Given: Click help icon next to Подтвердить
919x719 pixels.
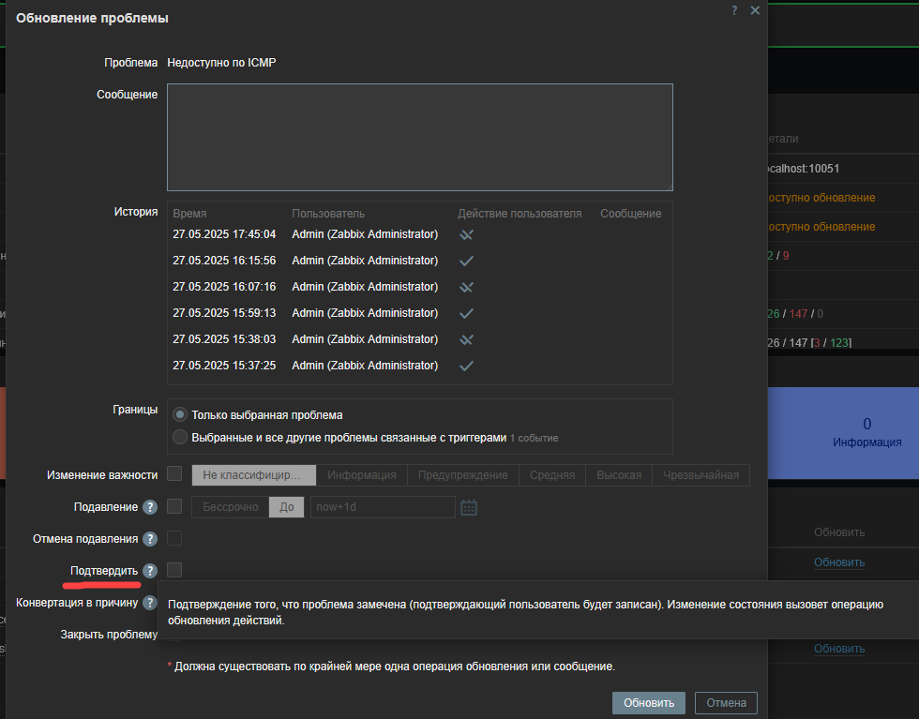Looking at the screenshot, I should (149, 571).
